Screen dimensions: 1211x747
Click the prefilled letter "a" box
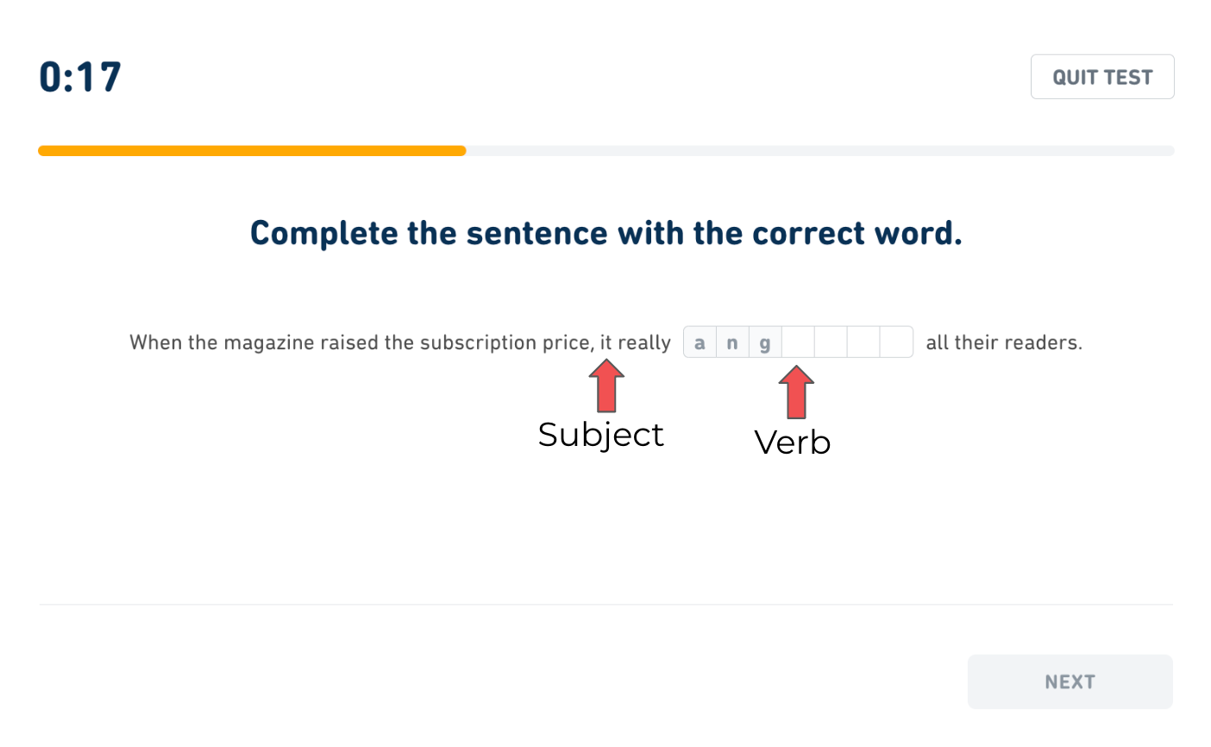point(700,342)
